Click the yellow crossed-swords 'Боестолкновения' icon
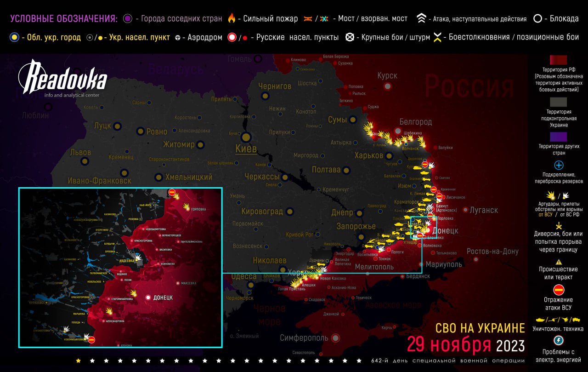This screenshot has width=588, height=372. [438, 37]
